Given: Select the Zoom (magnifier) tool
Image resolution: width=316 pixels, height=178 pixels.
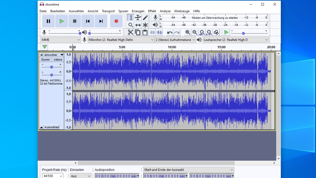Looking at the screenshot, I should tap(131, 25).
